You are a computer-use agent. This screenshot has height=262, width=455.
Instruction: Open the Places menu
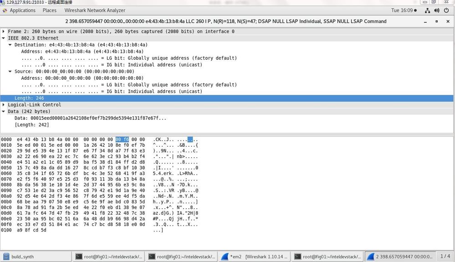(50, 10)
